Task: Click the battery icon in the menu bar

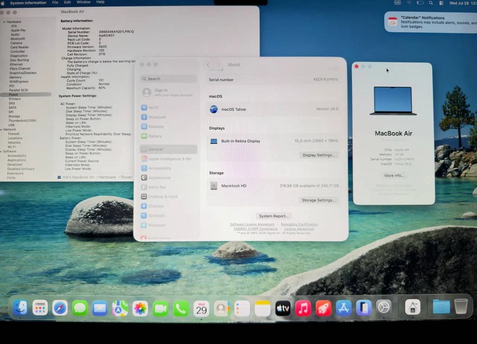Action: 420,3
